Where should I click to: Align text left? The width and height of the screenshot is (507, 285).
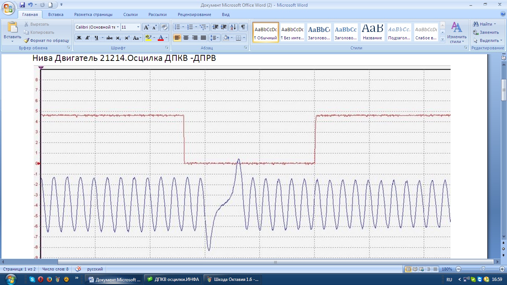click(x=177, y=38)
